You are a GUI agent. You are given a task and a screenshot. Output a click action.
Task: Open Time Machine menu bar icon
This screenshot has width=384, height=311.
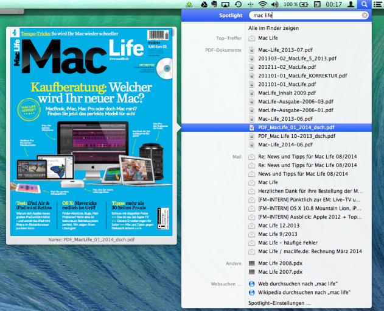(238, 4)
